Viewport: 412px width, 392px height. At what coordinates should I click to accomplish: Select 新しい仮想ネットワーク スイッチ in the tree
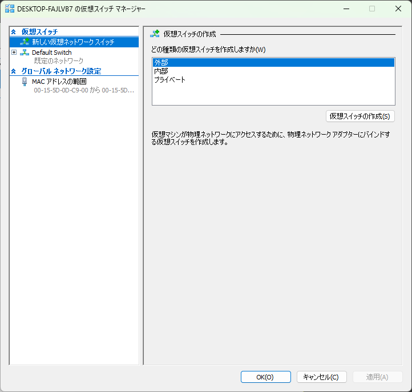pyautogui.click(x=74, y=42)
